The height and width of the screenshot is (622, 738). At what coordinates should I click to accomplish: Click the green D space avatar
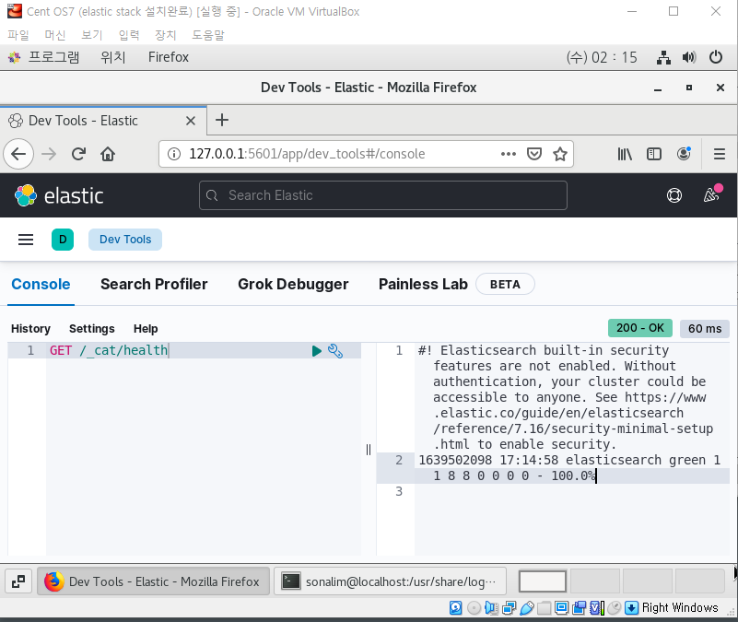click(63, 240)
